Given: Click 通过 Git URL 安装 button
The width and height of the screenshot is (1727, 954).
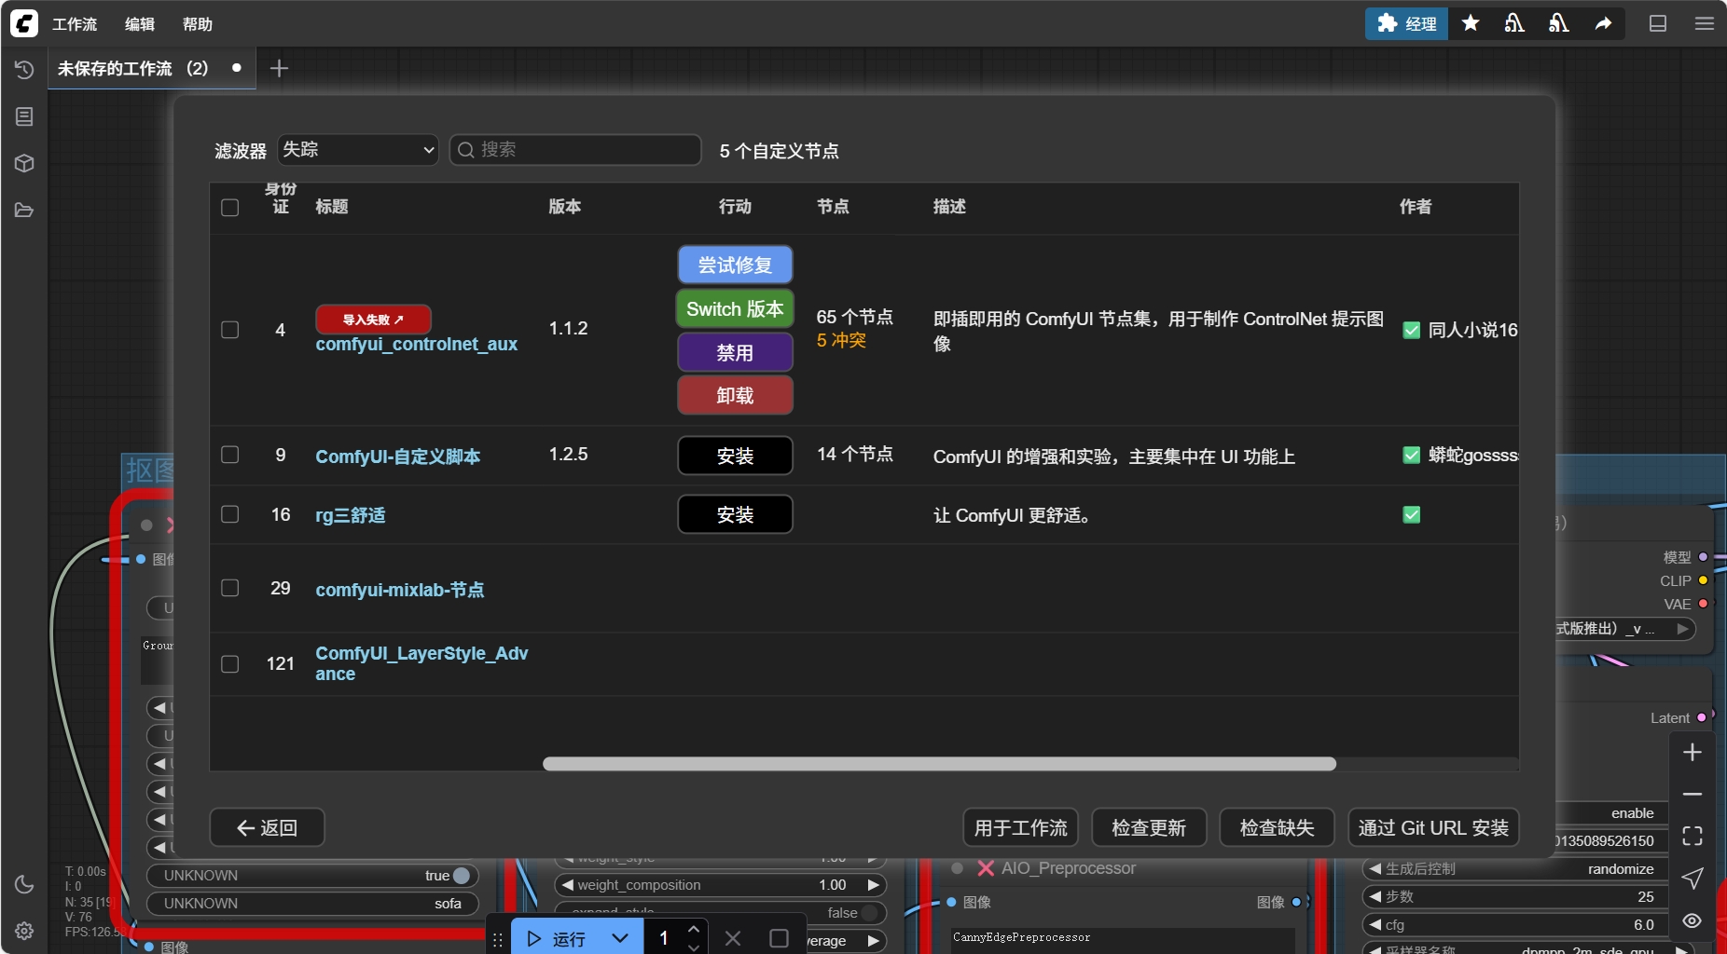Looking at the screenshot, I should point(1433,827).
